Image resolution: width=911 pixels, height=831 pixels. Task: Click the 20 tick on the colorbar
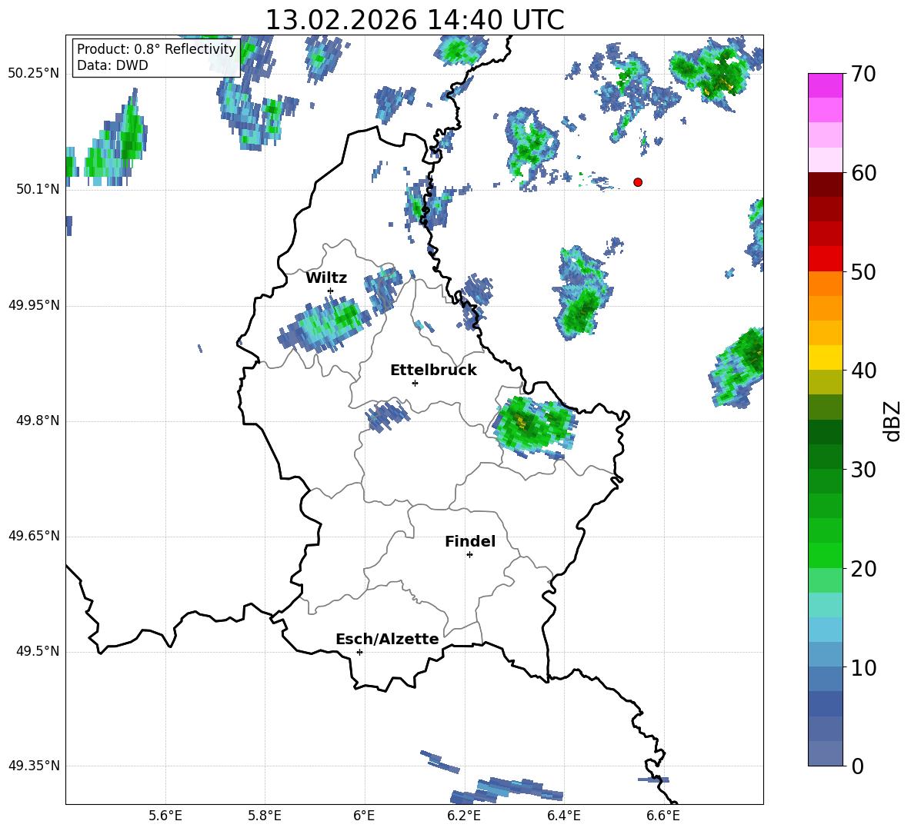(x=863, y=569)
